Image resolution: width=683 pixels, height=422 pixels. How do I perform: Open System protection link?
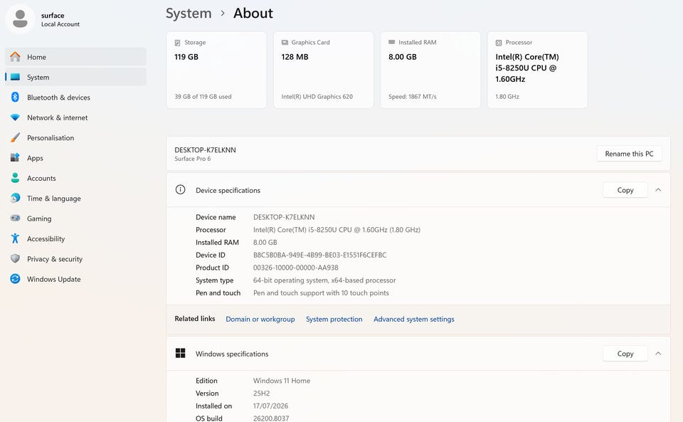(334, 319)
